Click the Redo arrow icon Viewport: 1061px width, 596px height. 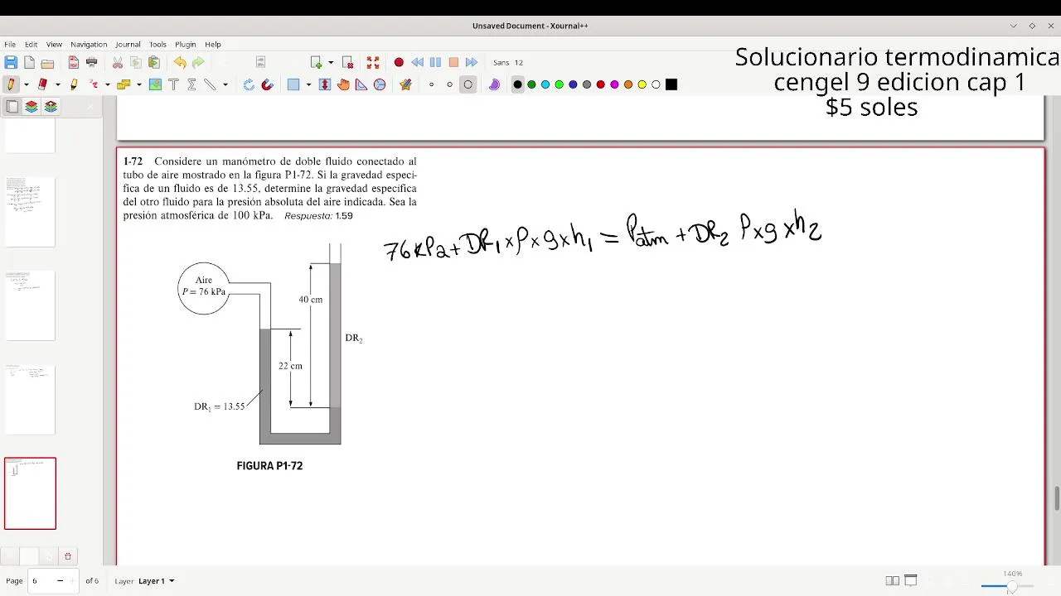(198, 62)
